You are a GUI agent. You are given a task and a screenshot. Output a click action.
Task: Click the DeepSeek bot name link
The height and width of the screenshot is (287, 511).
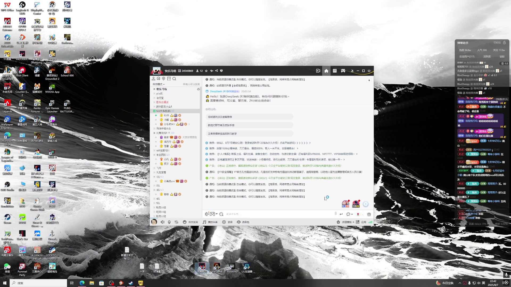[225, 91]
